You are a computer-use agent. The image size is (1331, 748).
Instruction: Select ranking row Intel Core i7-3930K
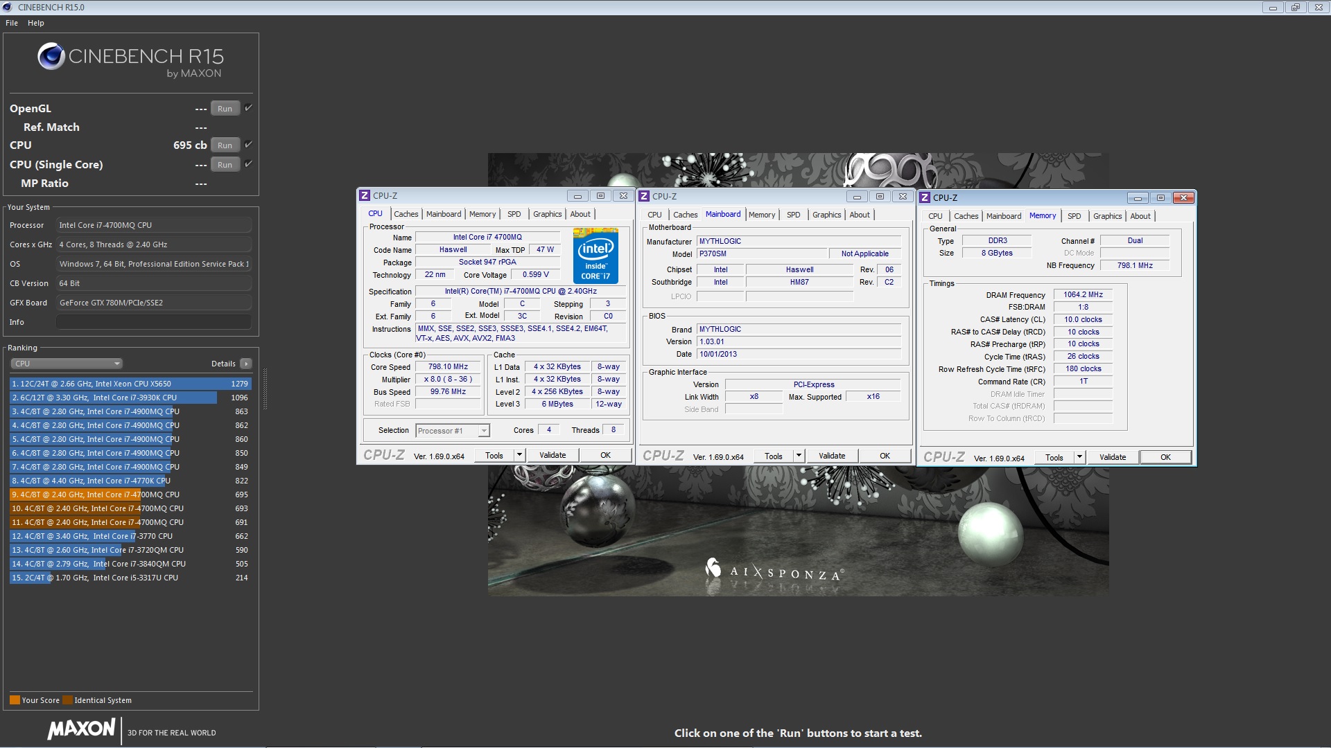pos(130,398)
